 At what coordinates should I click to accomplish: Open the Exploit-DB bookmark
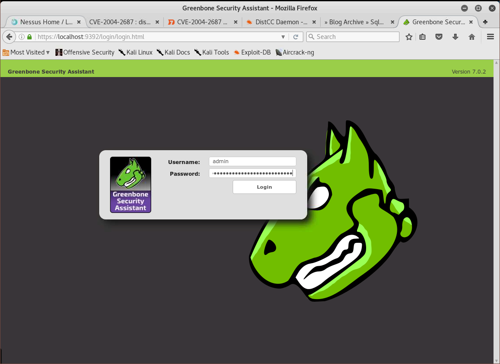(252, 52)
